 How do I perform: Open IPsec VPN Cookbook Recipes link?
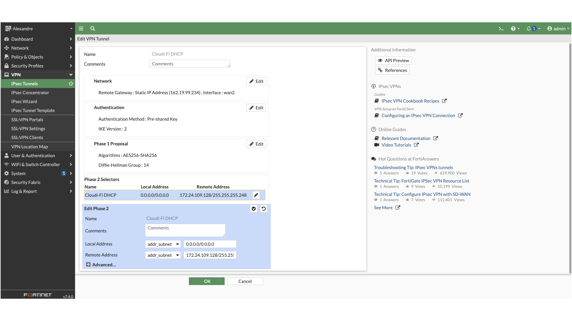[x=410, y=101]
